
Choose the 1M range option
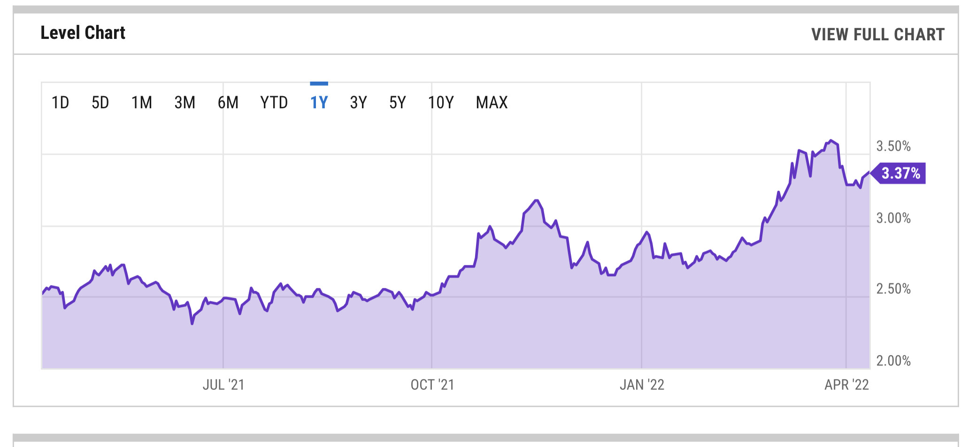tap(141, 102)
